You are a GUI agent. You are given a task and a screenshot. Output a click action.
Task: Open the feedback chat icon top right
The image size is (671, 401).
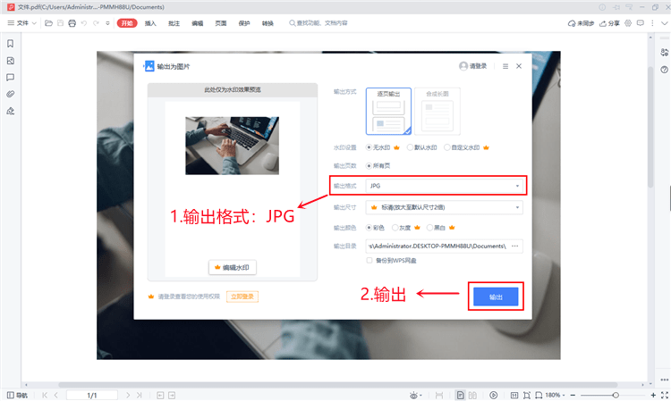click(x=641, y=23)
